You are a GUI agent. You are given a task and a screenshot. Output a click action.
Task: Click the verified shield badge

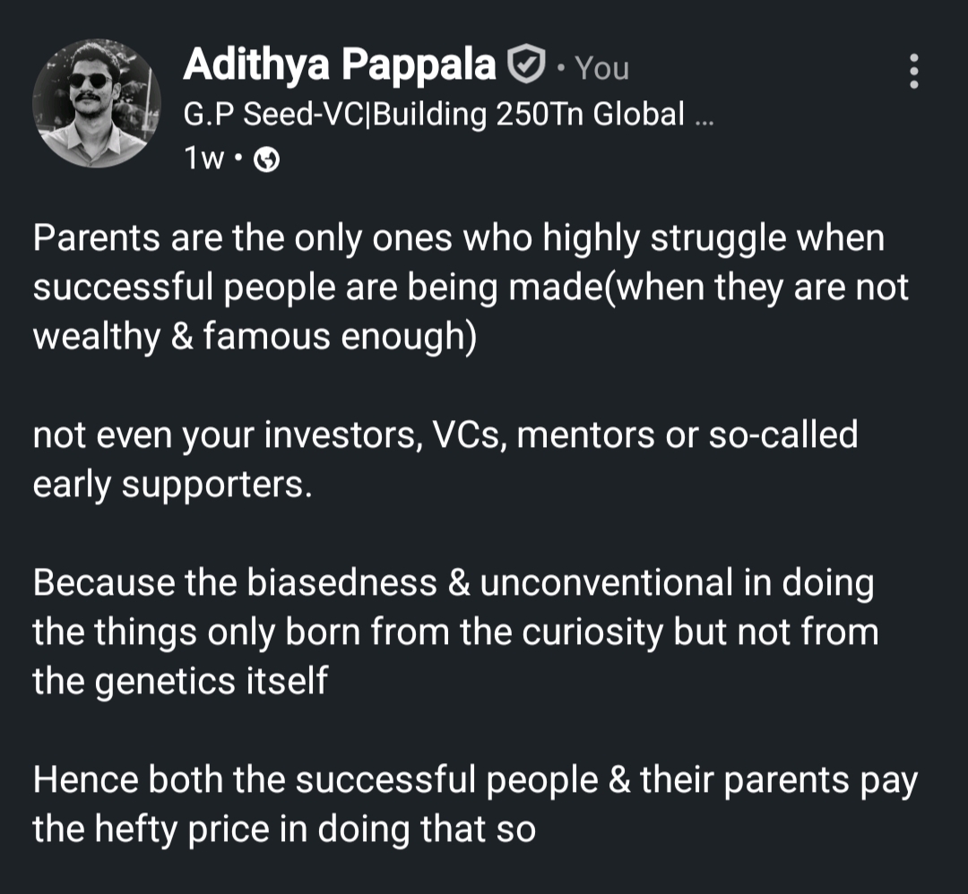(x=526, y=64)
